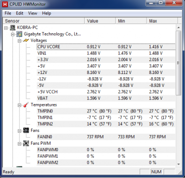Select the TMPIN0 temperature row
This screenshot has height=178, width=185.
(106, 111)
